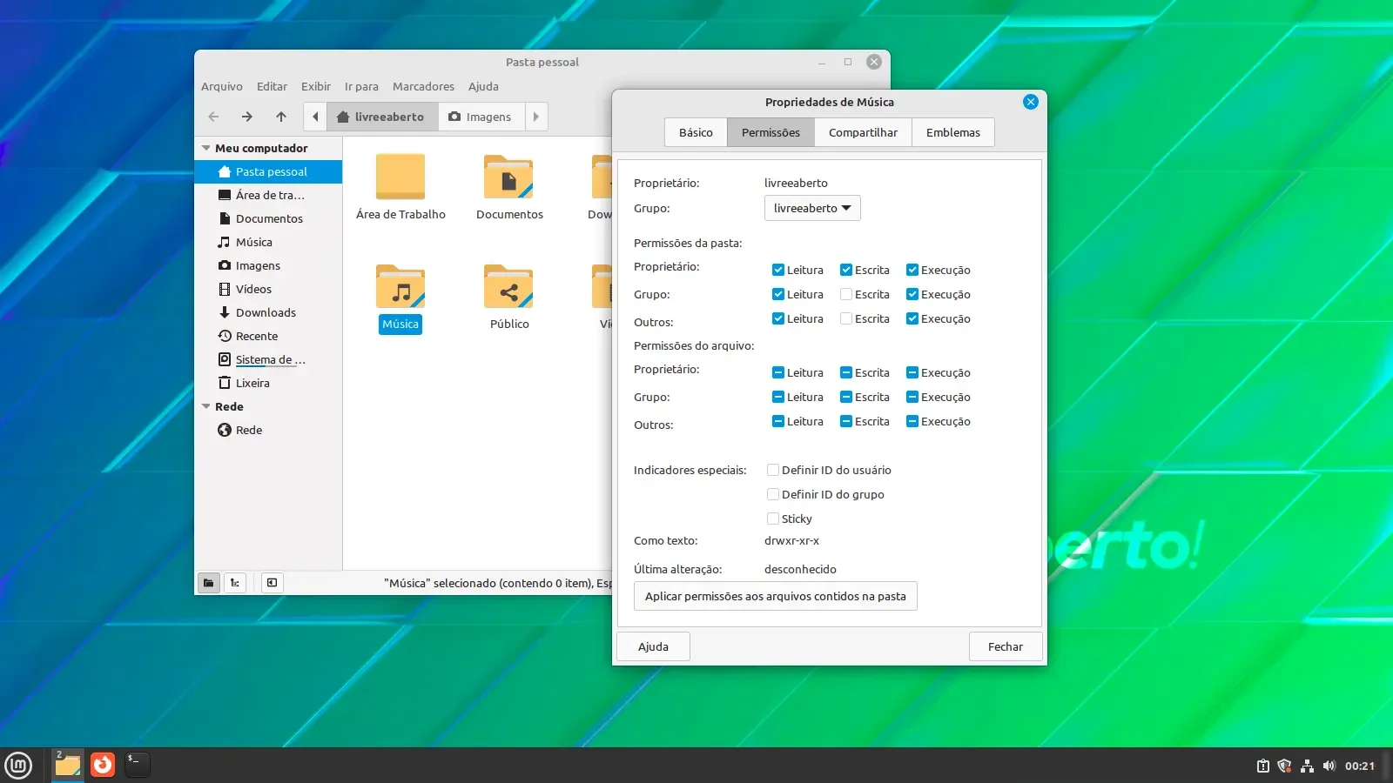This screenshot has width=1393, height=783.
Task: Enable the Sticky checkbox
Action: click(773, 519)
